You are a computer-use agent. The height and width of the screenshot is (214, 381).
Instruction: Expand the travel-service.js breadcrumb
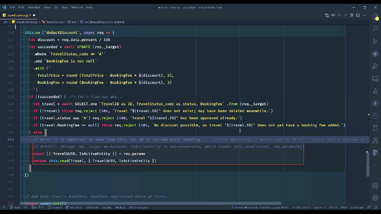27,22
